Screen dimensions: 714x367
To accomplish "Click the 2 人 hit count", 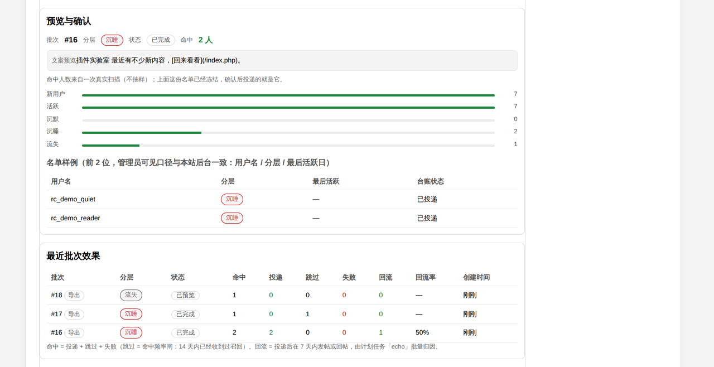I will click(205, 40).
